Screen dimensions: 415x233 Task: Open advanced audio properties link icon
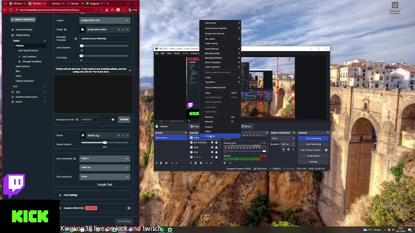224,163
